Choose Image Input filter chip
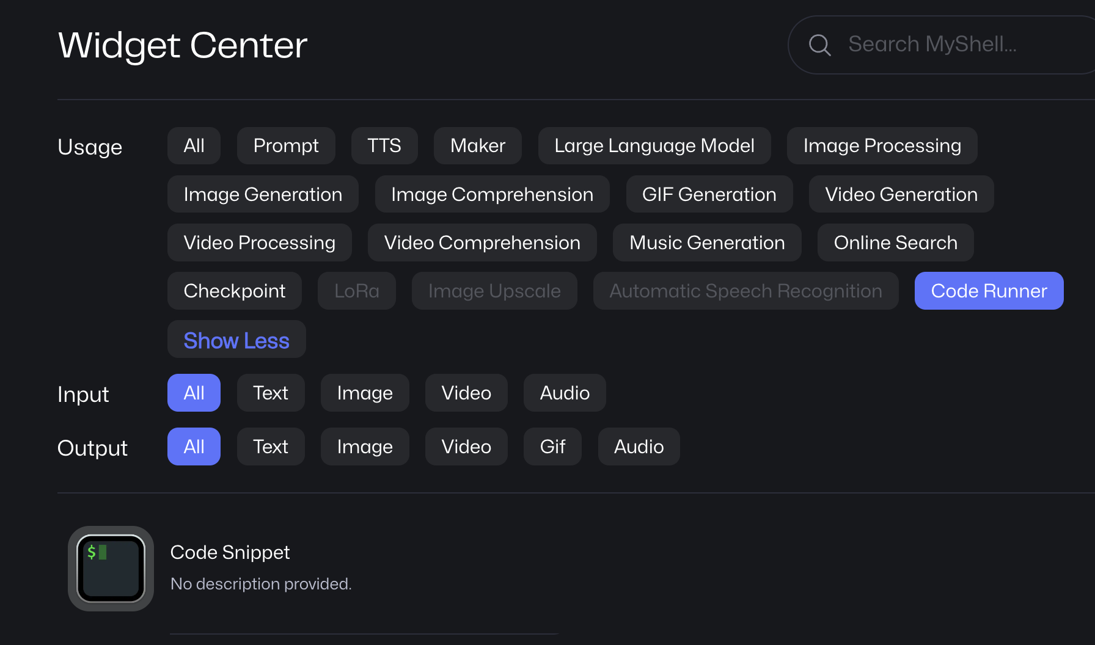The height and width of the screenshot is (645, 1095). coord(364,393)
